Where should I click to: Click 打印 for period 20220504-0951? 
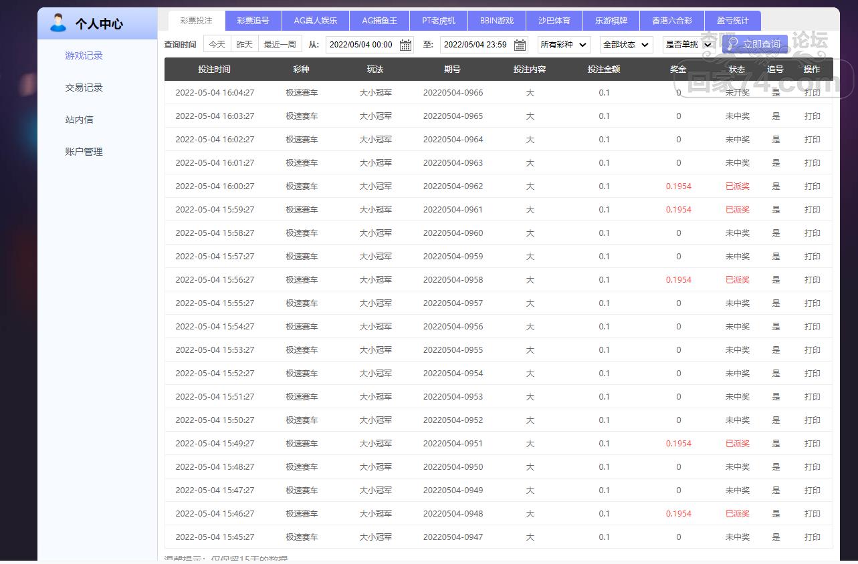pyautogui.click(x=812, y=444)
